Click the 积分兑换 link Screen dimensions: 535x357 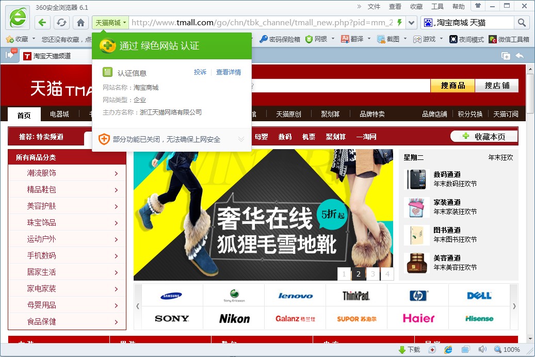click(470, 114)
